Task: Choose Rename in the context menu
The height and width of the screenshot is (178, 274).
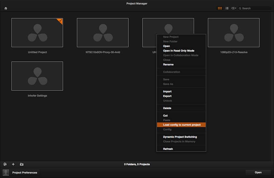Action: [x=181, y=64]
